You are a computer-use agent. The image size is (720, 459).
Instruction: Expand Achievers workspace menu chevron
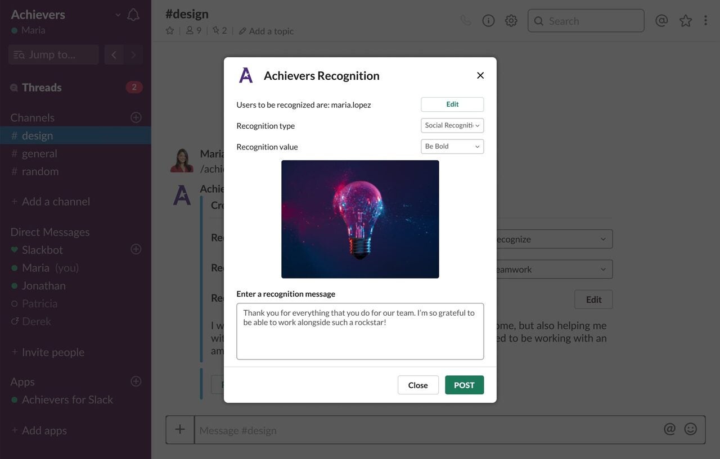[118, 15]
